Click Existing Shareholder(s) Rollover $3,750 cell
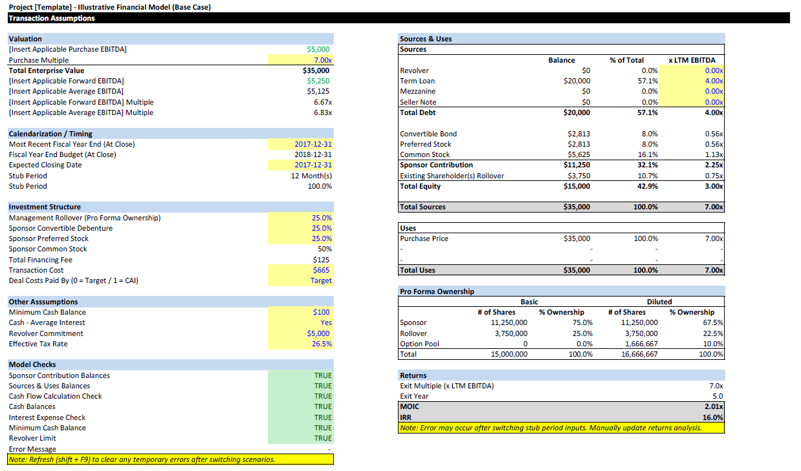This screenshot has width=801, height=471. pyautogui.click(x=578, y=176)
